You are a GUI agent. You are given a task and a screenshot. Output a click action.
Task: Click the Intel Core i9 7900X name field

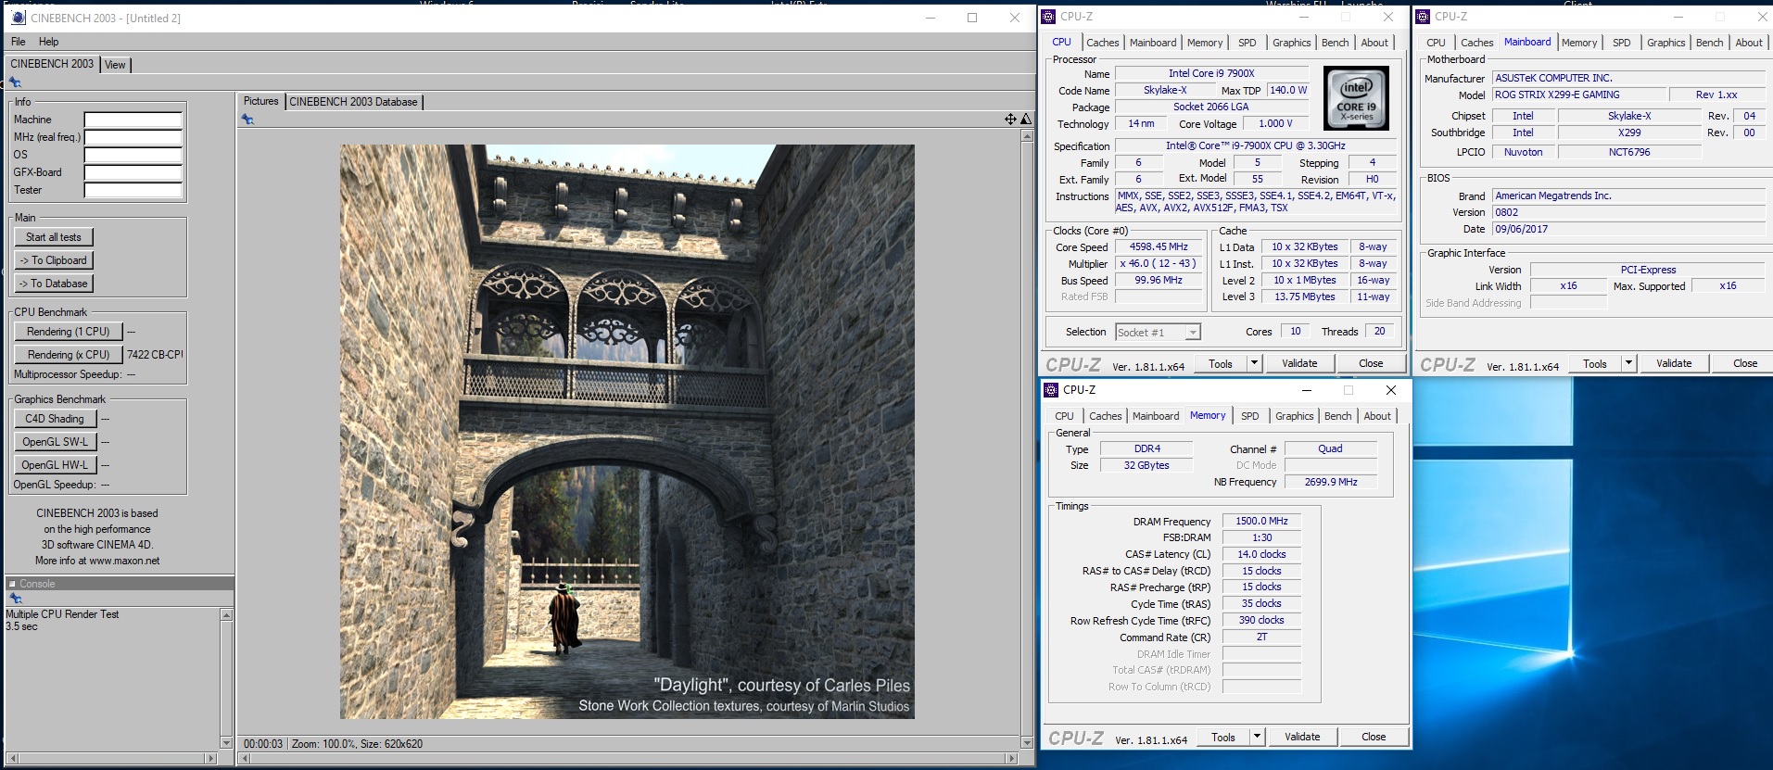[1211, 73]
